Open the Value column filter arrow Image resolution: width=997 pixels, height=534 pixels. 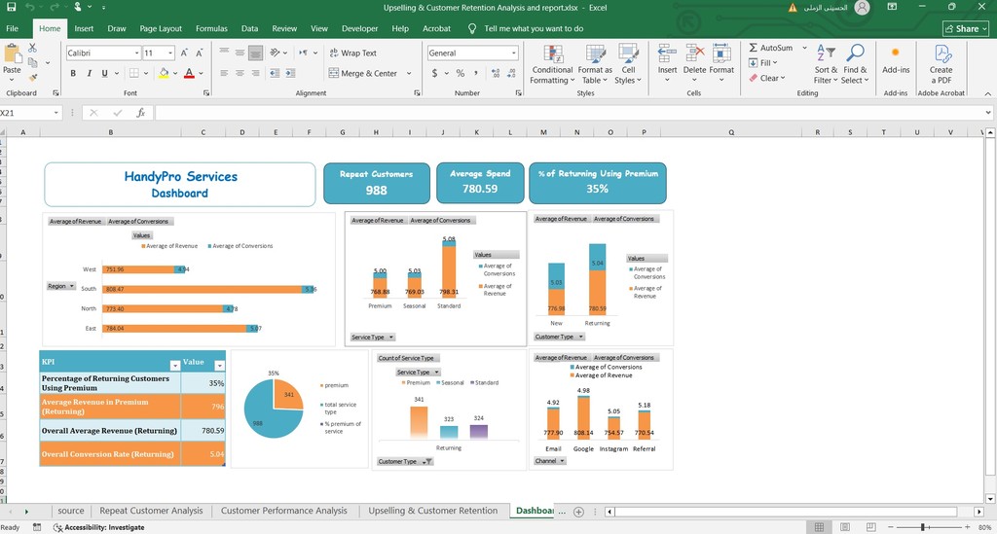pyautogui.click(x=219, y=365)
